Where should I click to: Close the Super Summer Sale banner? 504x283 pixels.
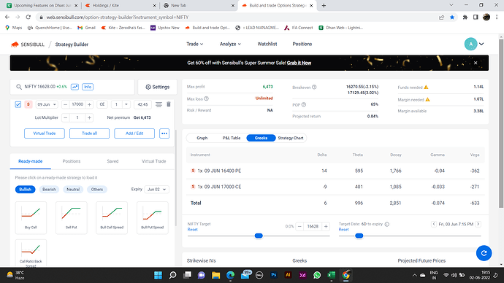[476, 63]
